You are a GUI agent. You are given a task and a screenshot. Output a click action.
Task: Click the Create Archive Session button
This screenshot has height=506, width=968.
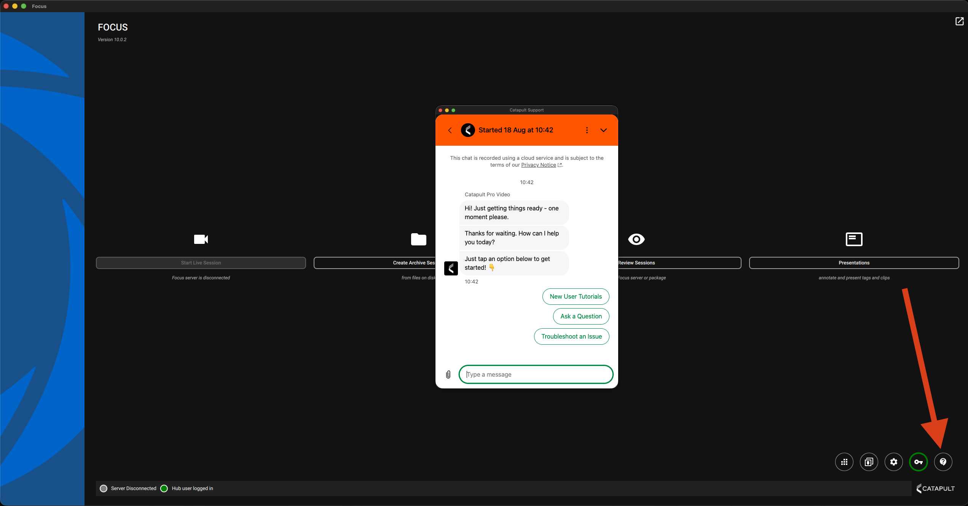pyautogui.click(x=375, y=263)
